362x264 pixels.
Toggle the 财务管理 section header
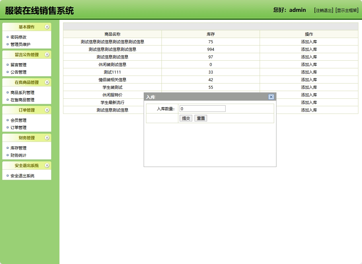(x=27, y=138)
